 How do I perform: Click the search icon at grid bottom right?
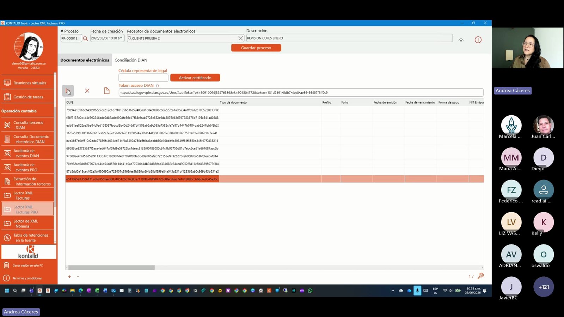point(481,276)
